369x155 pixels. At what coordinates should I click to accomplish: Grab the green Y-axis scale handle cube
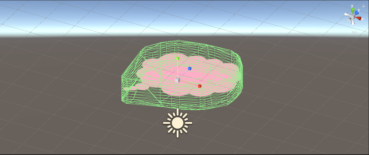[178, 58]
